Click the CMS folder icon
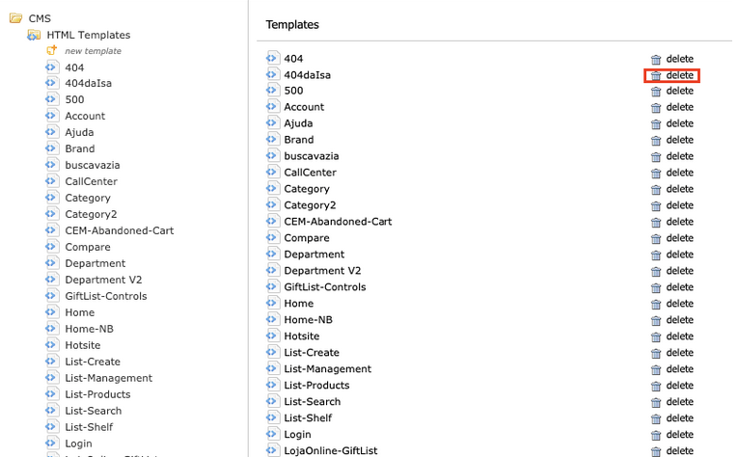 (15, 18)
